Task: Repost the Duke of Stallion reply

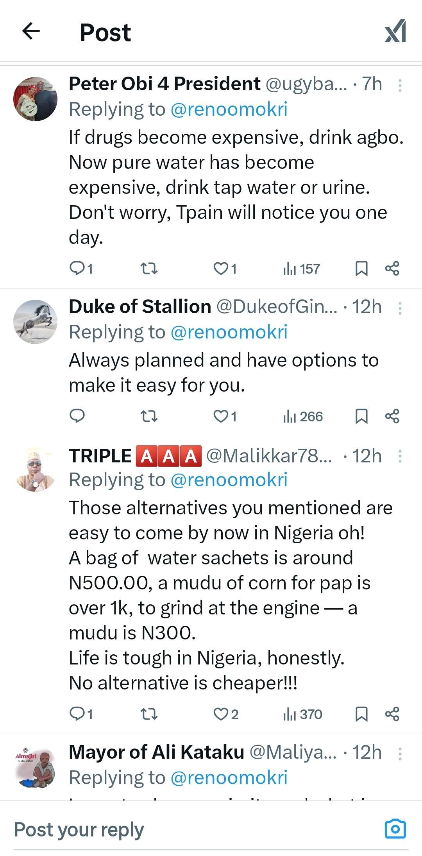Action: [149, 416]
